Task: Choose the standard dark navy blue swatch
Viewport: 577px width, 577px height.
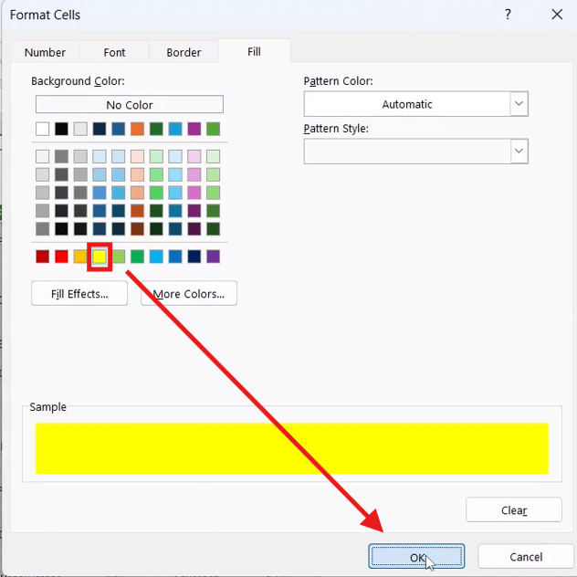Action: point(194,257)
